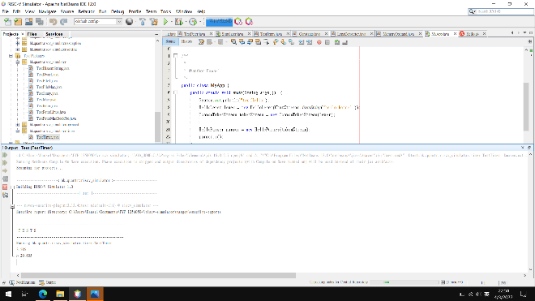Collapse the Javadoc comment fold in editor
This screenshot has width=535, height=301.
(x=175, y=55)
